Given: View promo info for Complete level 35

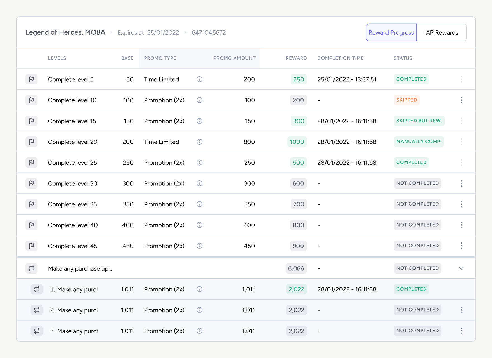Looking at the screenshot, I should pyautogui.click(x=200, y=204).
